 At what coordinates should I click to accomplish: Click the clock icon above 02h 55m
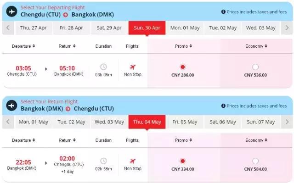coord(103,161)
